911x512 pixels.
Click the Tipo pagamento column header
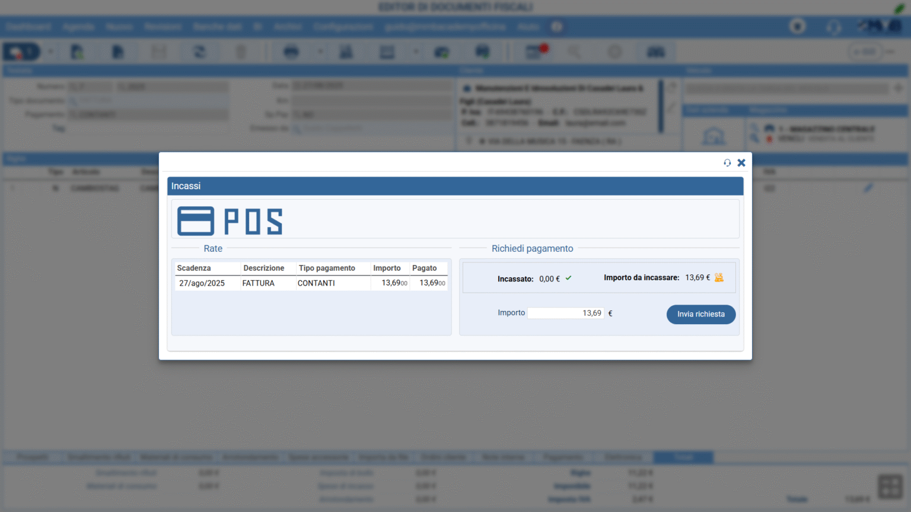coord(327,268)
